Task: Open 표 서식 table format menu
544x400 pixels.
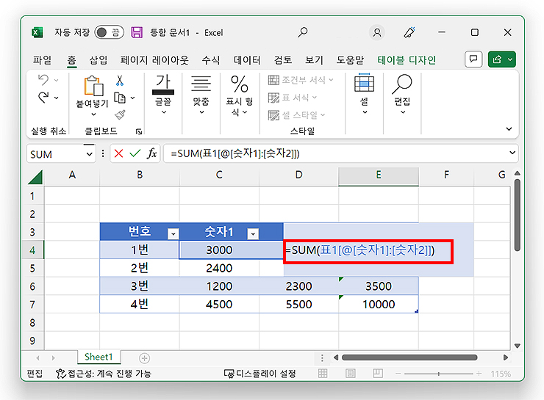Action: click(x=293, y=98)
